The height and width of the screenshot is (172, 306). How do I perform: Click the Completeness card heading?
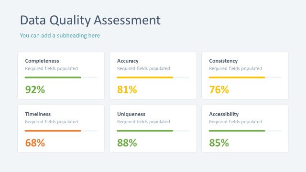pyautogui.click(x=42, y=61)
